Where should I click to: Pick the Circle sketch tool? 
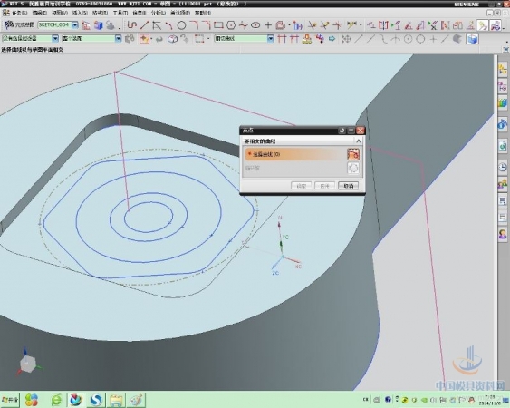tap(181, 25)
